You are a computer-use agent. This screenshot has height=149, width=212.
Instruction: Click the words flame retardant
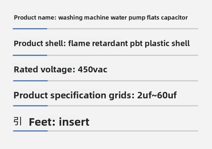98,43
